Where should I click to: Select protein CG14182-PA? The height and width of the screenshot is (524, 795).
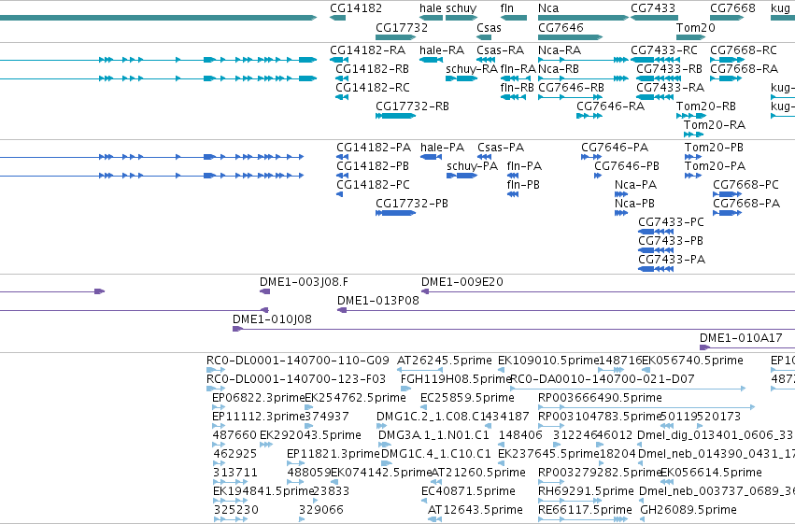(374, 148)
